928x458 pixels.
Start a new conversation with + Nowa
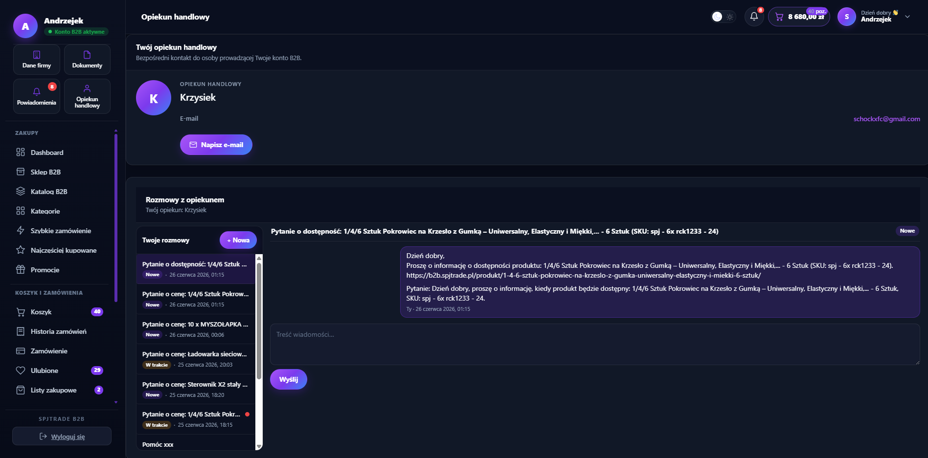pos(238,240)
